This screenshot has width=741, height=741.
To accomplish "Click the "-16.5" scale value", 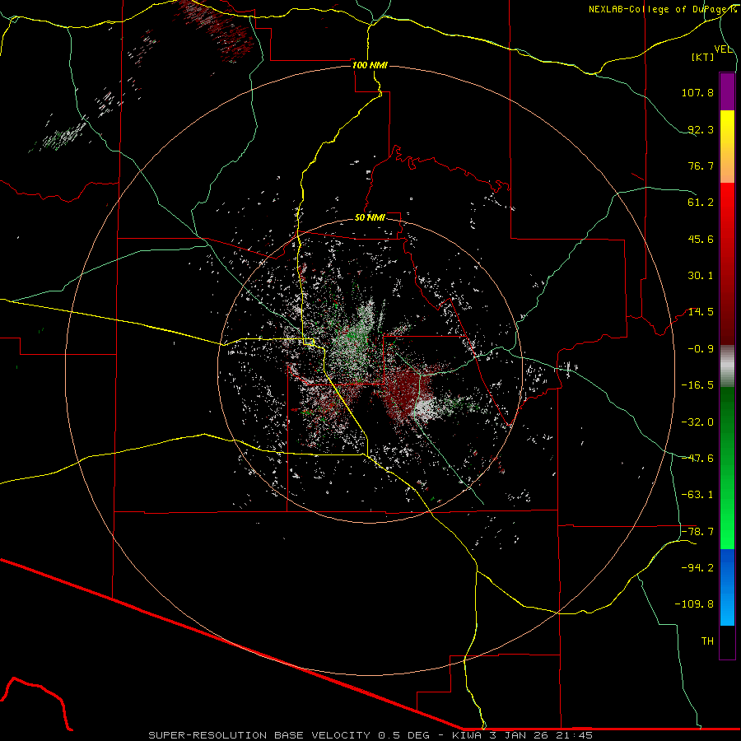I will tap(697, 385).
